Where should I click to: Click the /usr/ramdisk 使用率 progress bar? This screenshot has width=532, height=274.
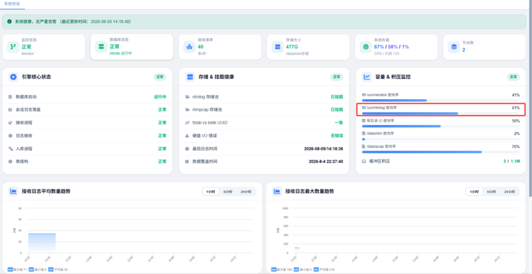pyautogui.click(x=441, y=100)
